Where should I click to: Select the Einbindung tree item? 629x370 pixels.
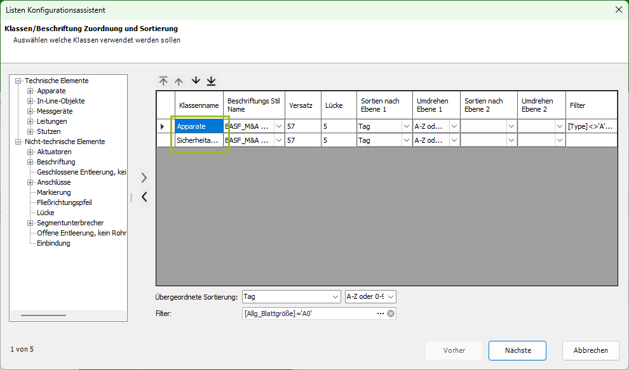[x=53, y=243]
